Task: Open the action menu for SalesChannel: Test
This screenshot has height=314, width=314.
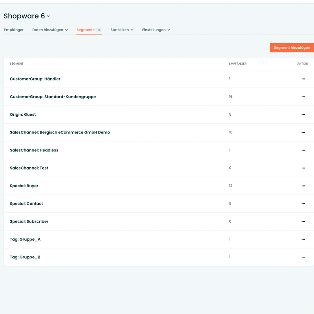Action: 303,168
